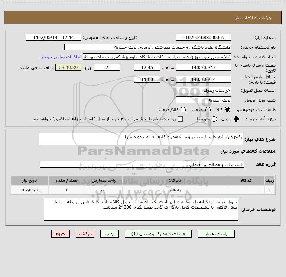286x277 pixels.
Task: Click the validity time field 14:00
Action: click(x=147, y=79)
